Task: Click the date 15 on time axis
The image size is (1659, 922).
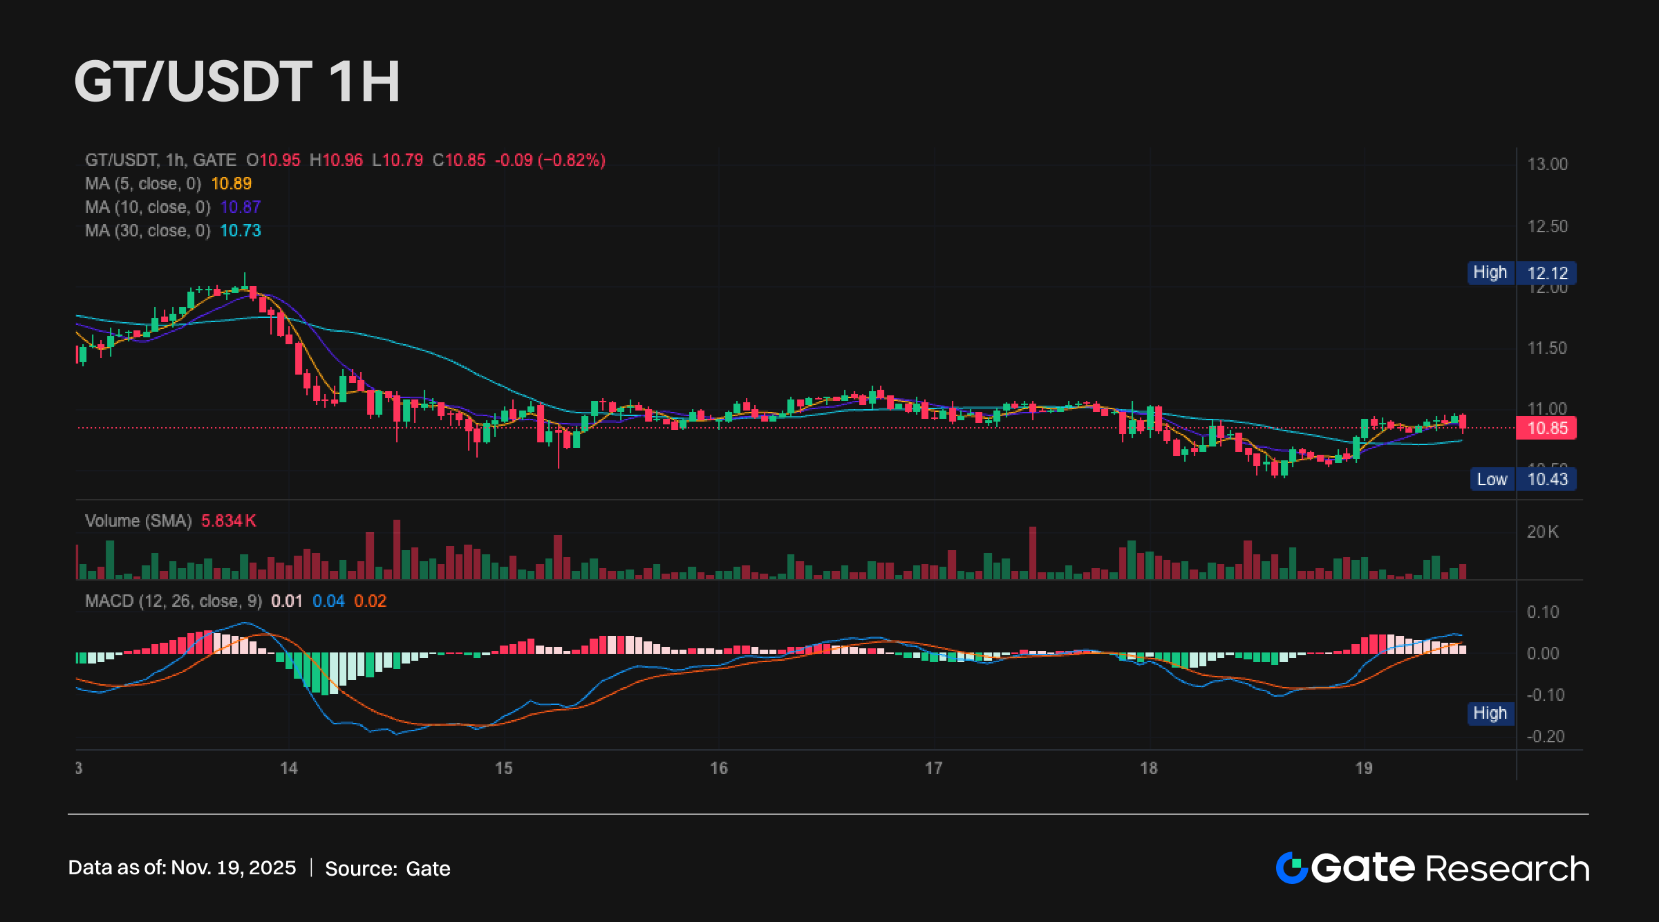Action: (x=504, y=768)
